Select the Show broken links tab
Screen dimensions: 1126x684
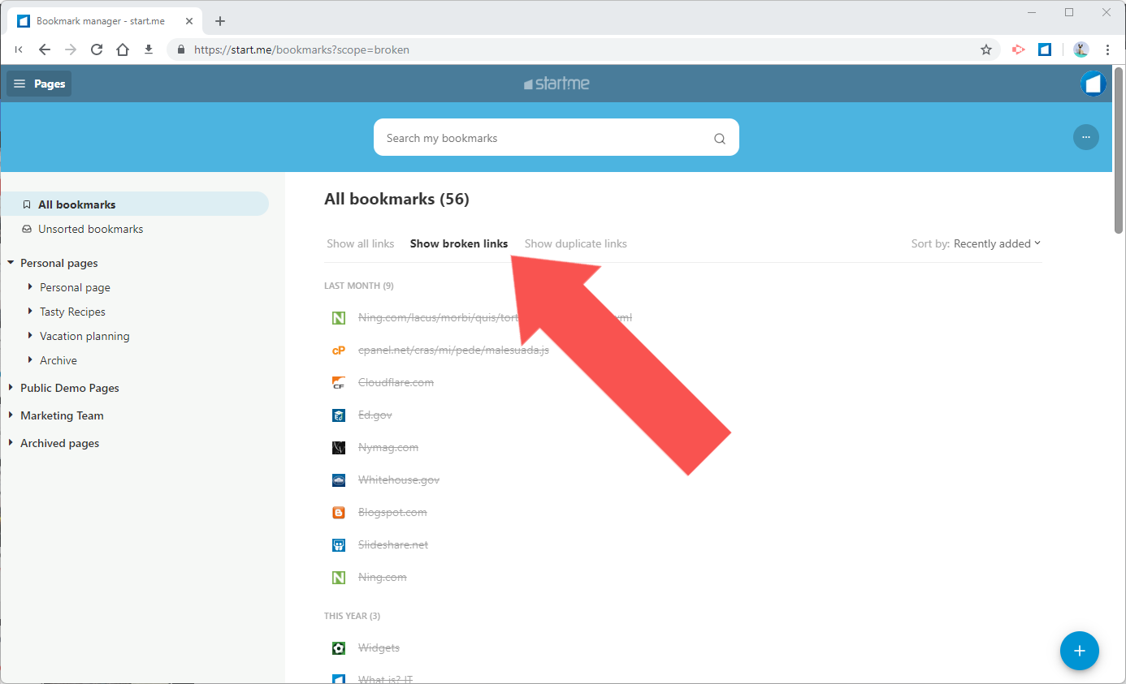tap(459, 243)
